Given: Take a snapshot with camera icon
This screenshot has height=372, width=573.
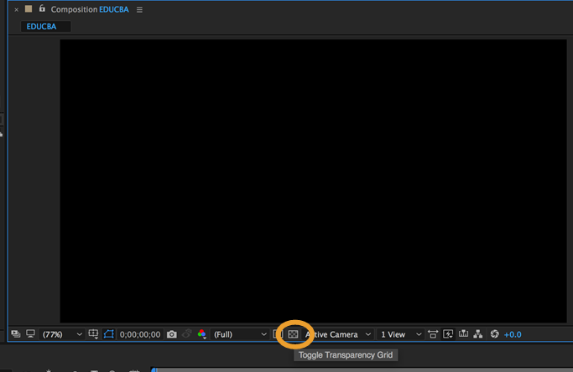Looking at the screenshot, I should point(172,334).
